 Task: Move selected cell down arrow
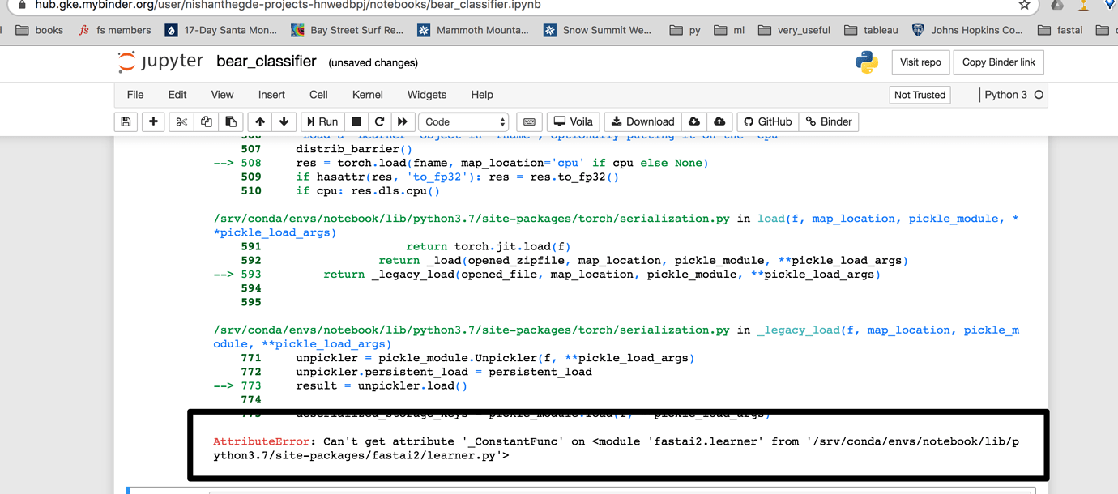tap(284, 121)
